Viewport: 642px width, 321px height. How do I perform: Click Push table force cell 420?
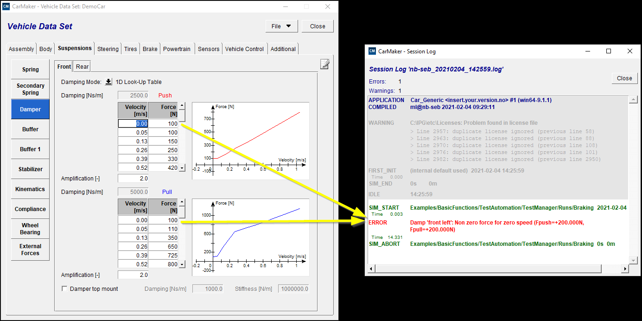(x=163, y=168)
